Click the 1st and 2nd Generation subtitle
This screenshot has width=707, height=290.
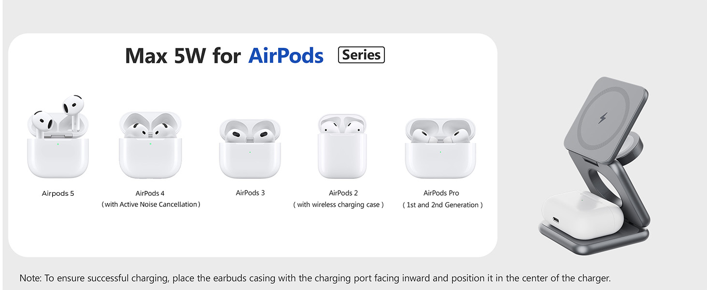click(442, 205)
